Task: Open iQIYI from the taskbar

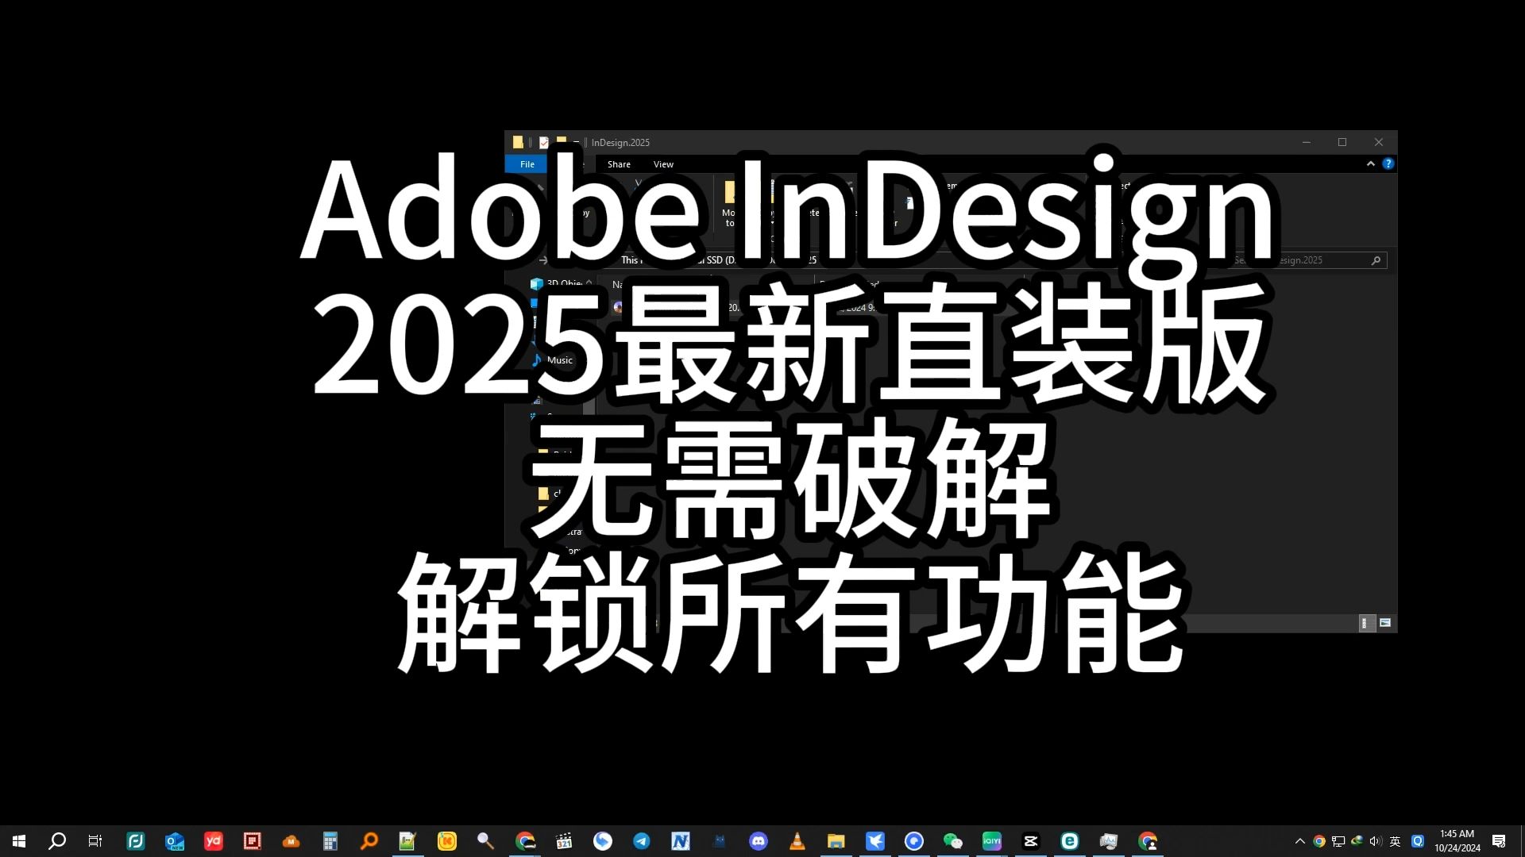Action: tap(992, 841)
